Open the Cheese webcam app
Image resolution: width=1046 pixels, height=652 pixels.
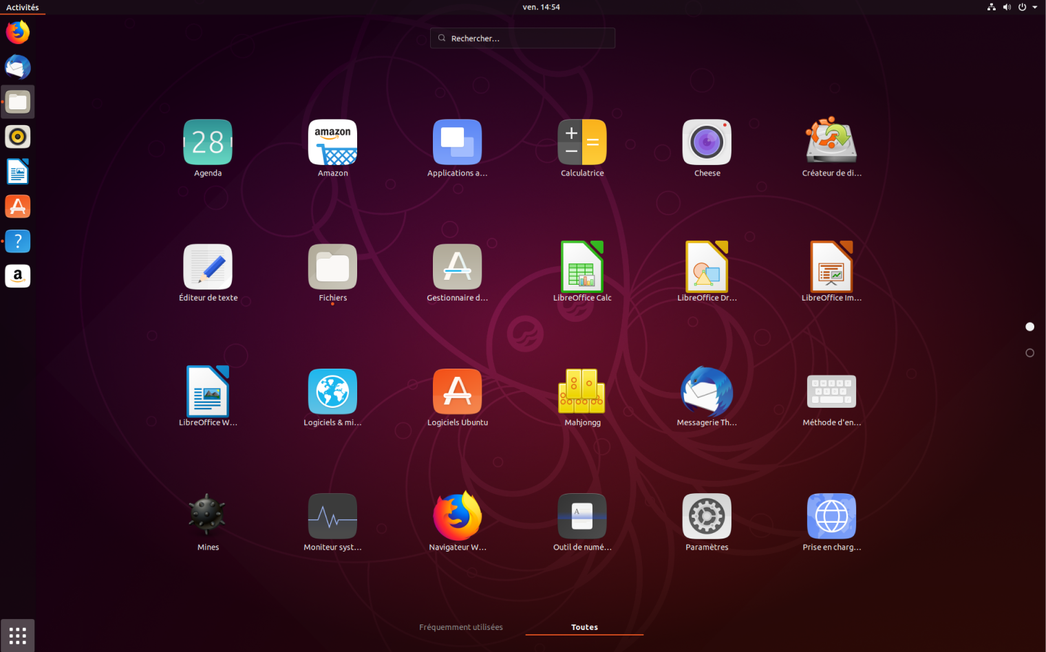[707, 142]
